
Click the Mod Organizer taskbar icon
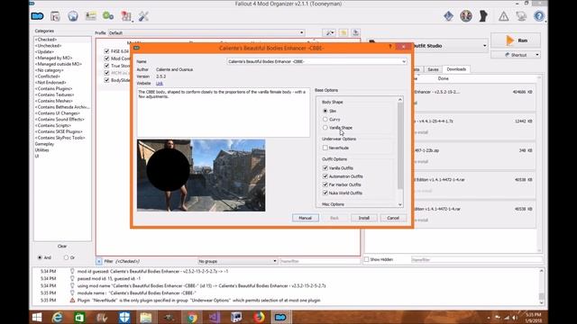pyautogui.click(x=280, y=317)
